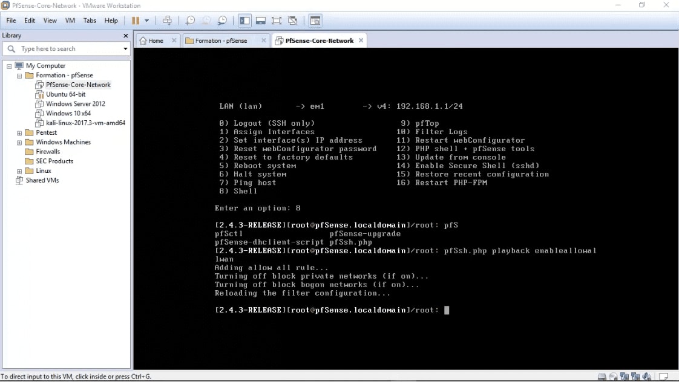This screenshot has height=382, width=679.
Task: Click the sound card status icon
Action: (x=647, y=377)
